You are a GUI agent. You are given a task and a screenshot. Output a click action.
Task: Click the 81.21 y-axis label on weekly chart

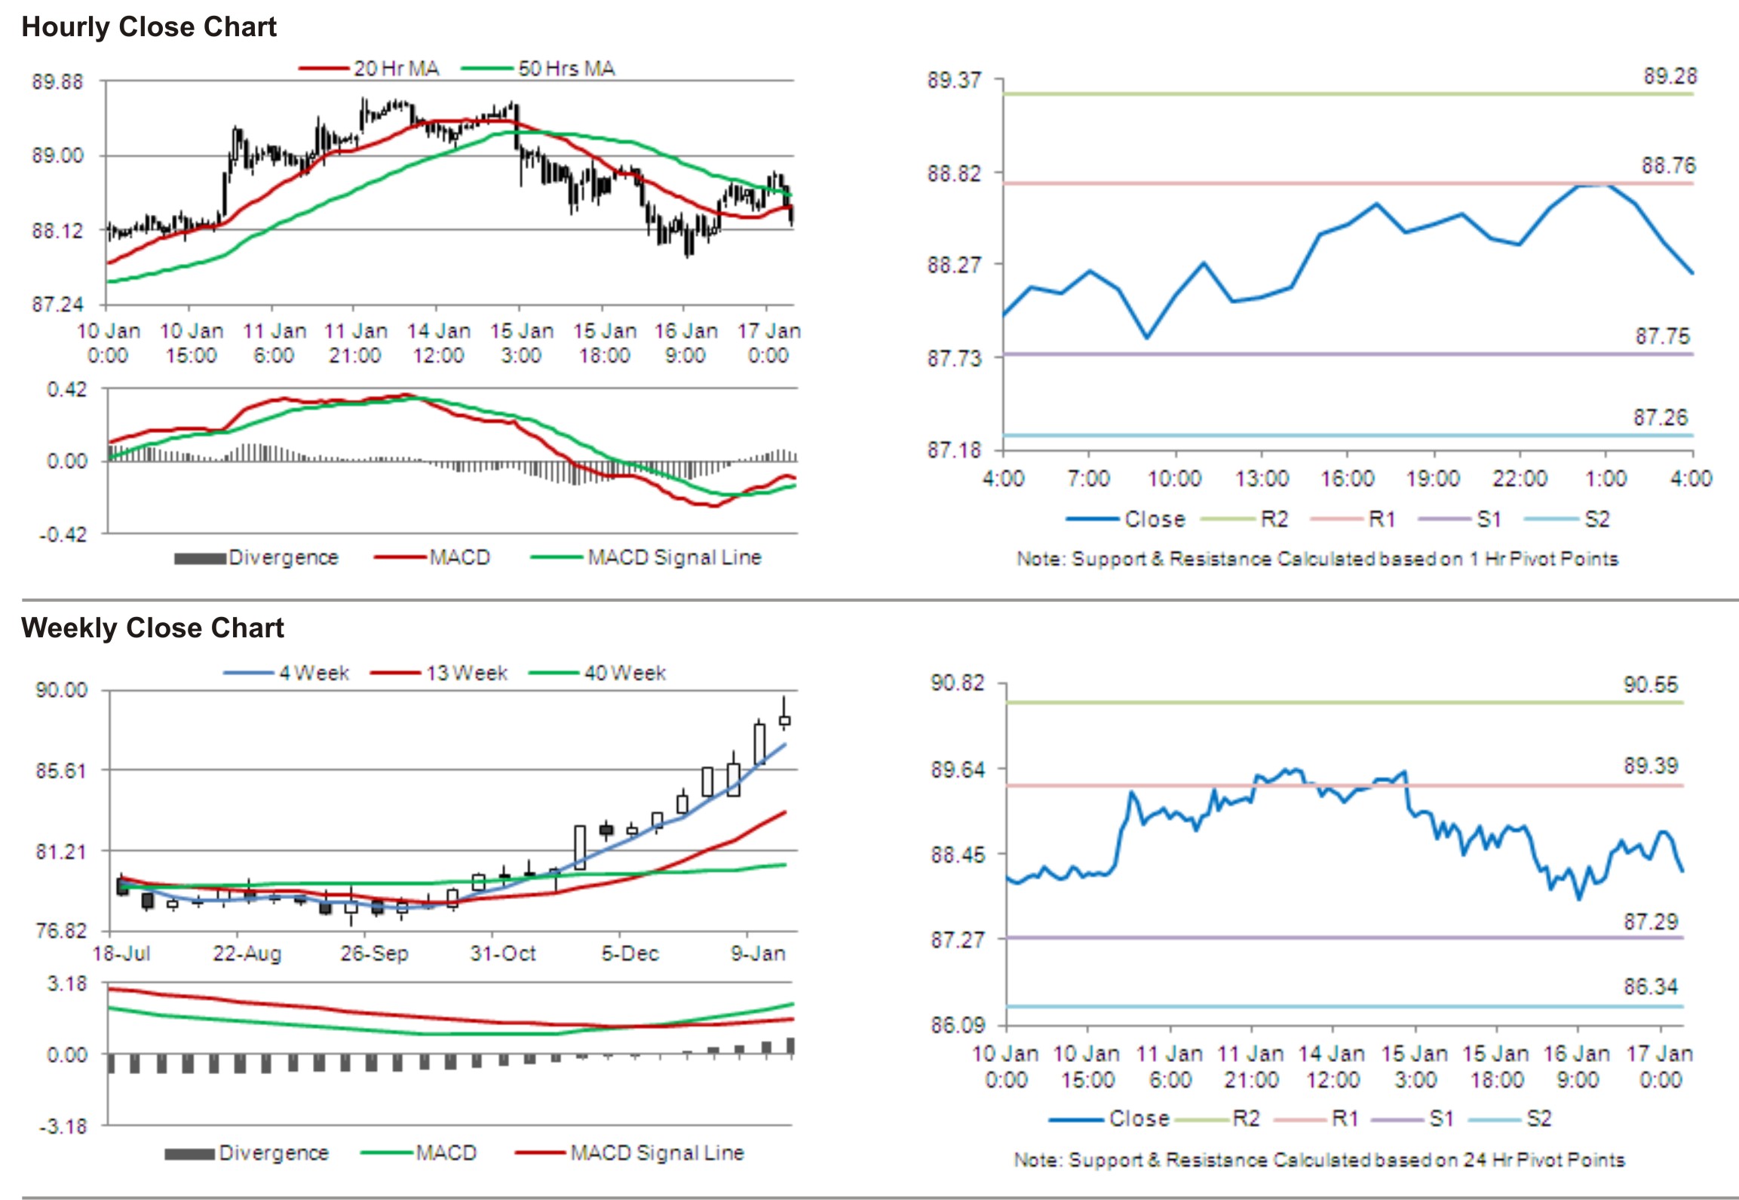click(x=62, y=852)
